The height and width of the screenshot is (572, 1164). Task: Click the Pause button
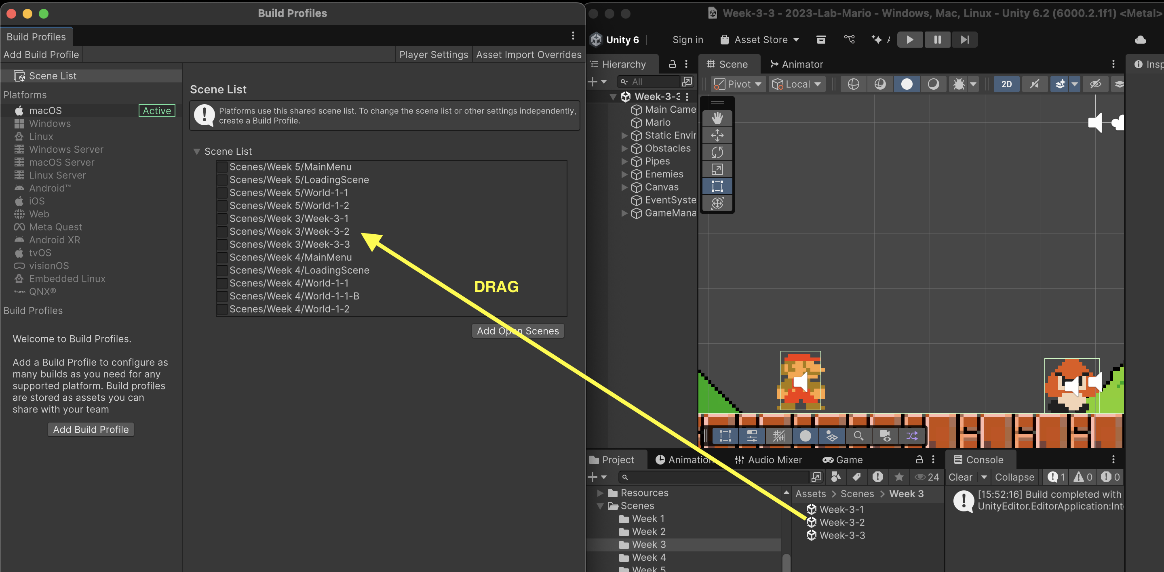pyautogui.click(x=937, y=40)
